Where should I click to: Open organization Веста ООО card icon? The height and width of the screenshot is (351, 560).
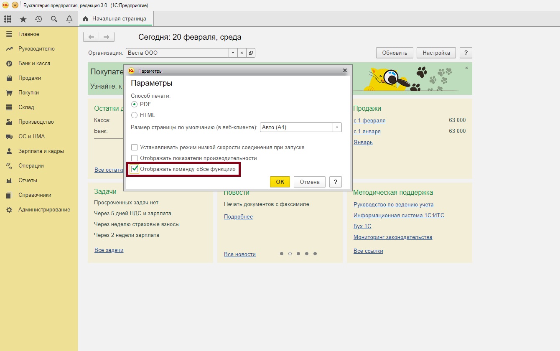251,53
